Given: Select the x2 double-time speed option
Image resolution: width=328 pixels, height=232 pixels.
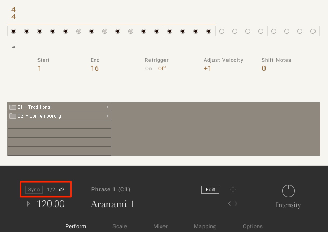Looking at the screenshot, I should pos(61,190).
